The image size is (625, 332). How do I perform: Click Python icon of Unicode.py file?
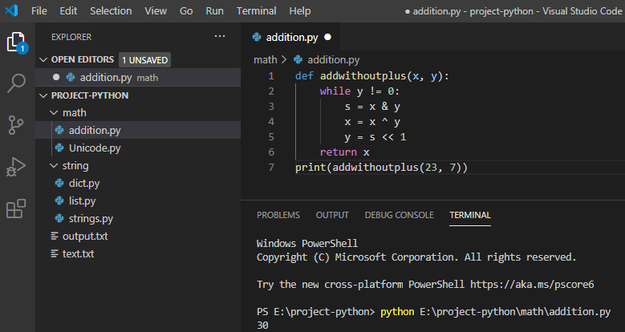(x=59, y=148)
